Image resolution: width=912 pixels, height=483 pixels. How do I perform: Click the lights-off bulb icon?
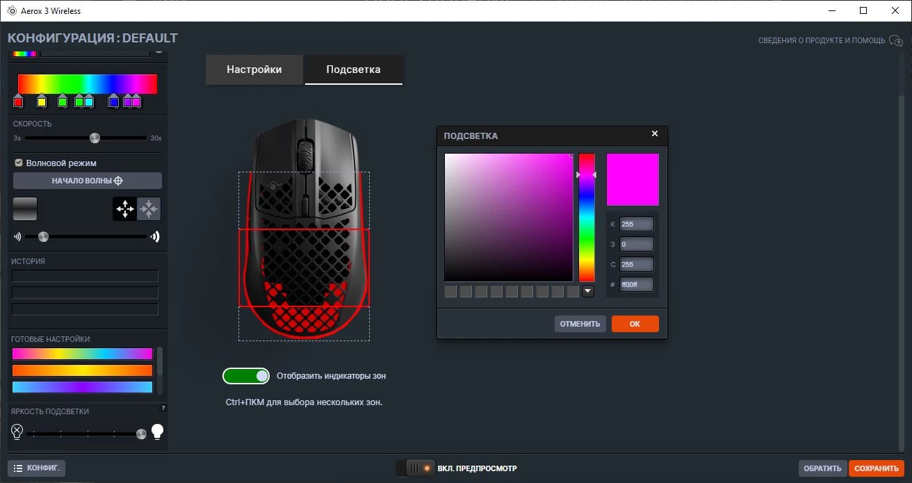tap(17, 432)
